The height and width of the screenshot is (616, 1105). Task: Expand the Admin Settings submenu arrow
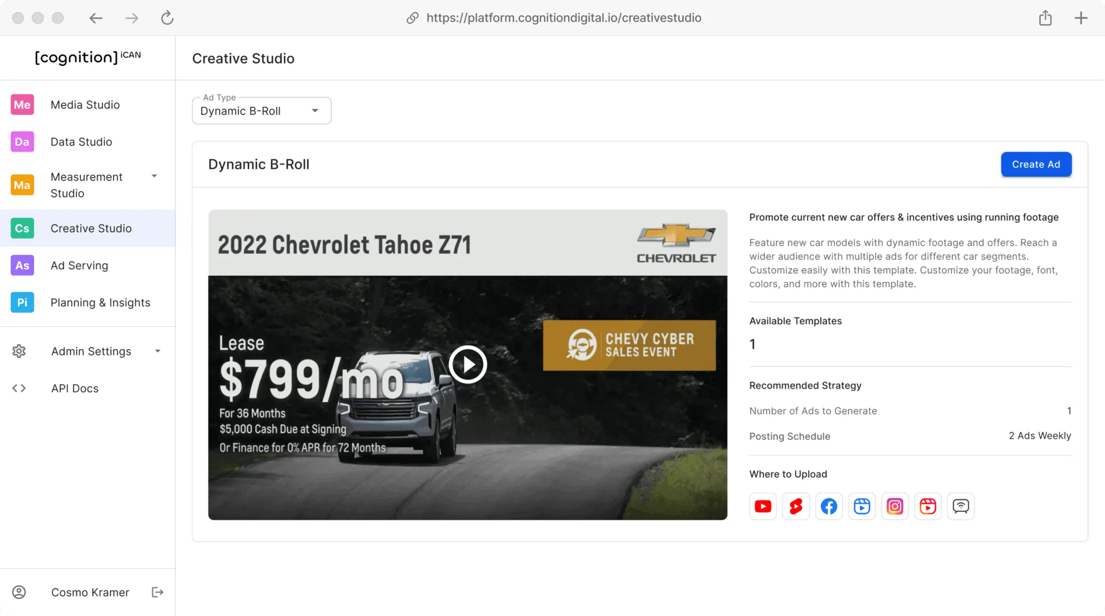pos(158,351)
